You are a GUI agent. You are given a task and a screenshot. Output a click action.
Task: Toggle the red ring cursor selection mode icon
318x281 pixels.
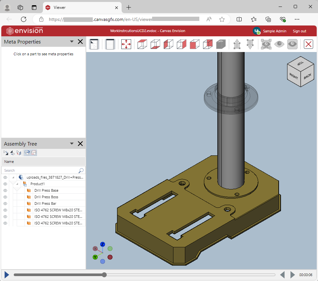[x=34, y=153]
